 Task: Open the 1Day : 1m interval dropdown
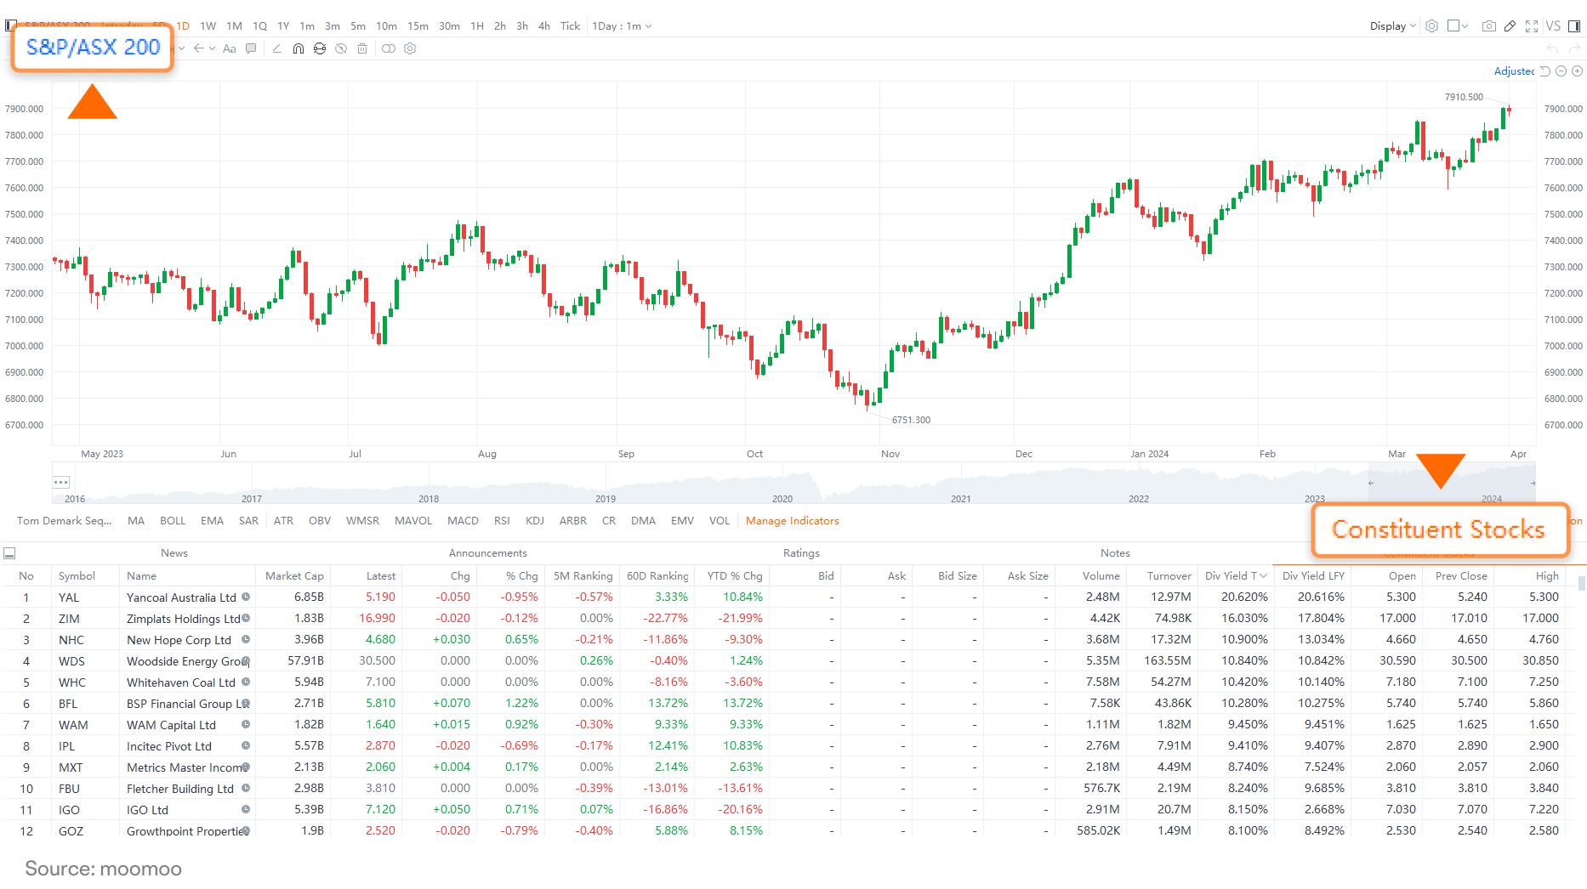coord(622,26)
